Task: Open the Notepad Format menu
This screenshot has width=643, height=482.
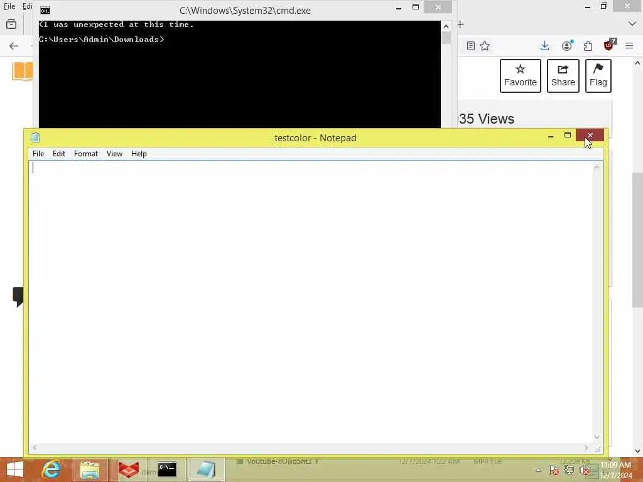Action: (85, 154)
